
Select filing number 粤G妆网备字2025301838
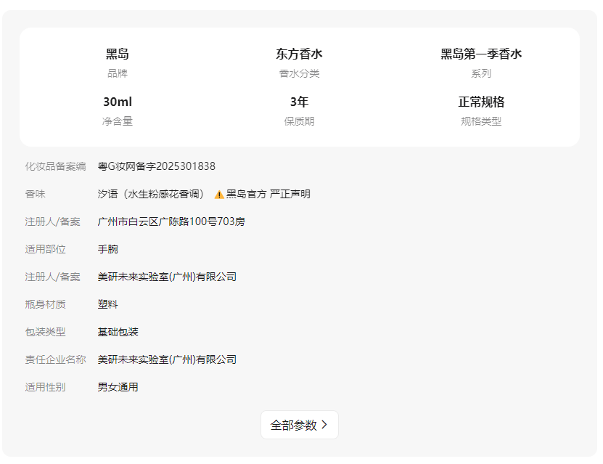click(157, 166)
